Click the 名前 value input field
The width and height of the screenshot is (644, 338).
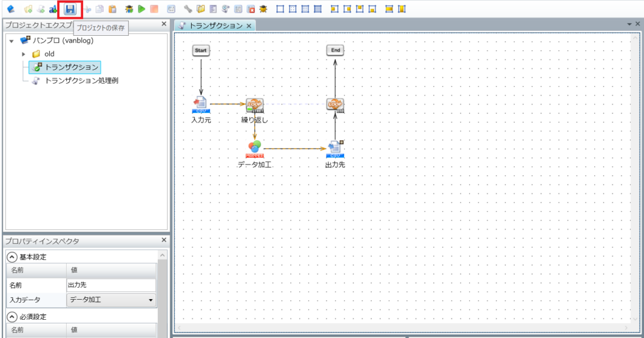[x=110, y=285]
